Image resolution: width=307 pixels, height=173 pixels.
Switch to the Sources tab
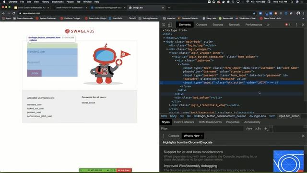[x=218, y=25]
